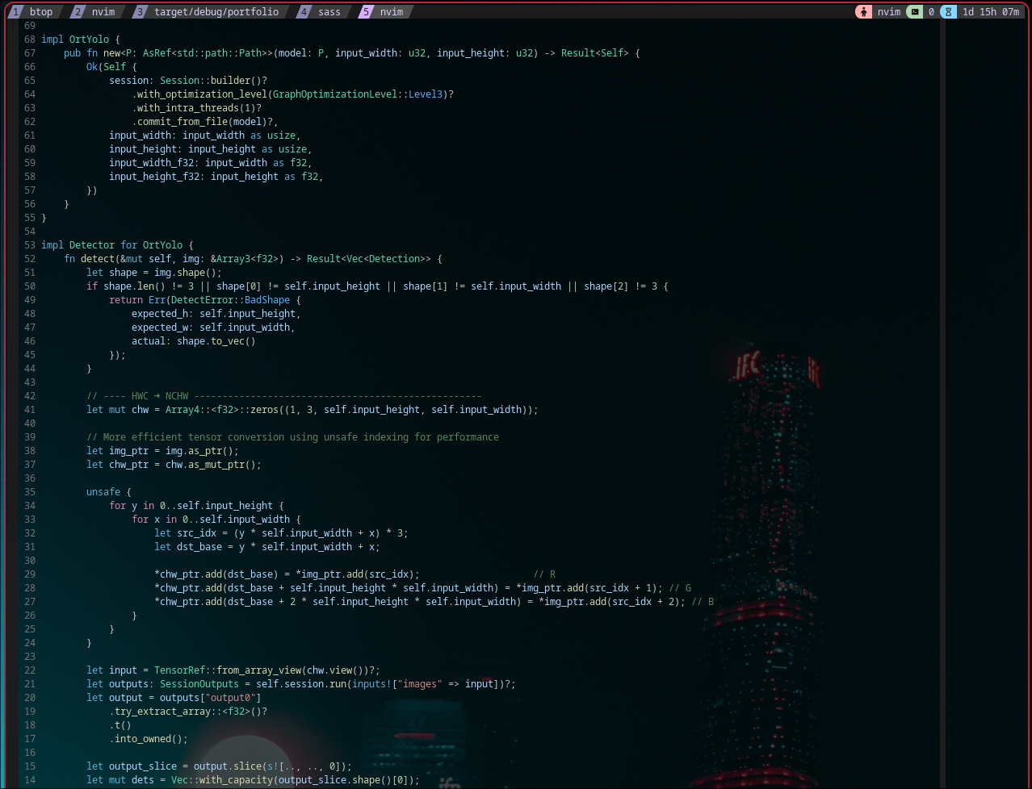Click the More efficient tensor conversion comment
The width and height of the screenshot is (1032, 789).
tap(293, 437)
